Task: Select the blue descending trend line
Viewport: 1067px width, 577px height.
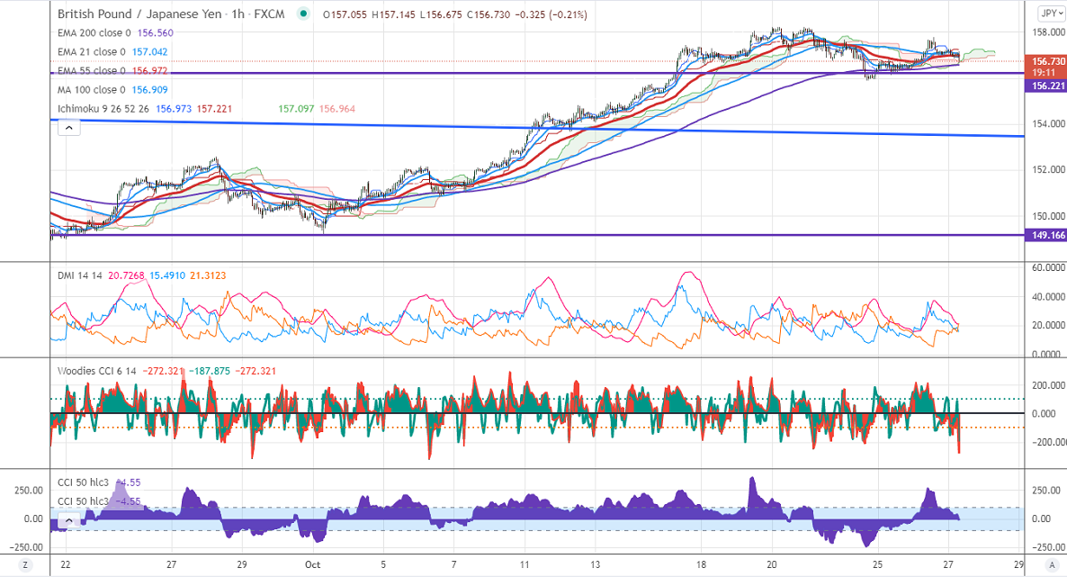Action: click(x=538, y=128)
